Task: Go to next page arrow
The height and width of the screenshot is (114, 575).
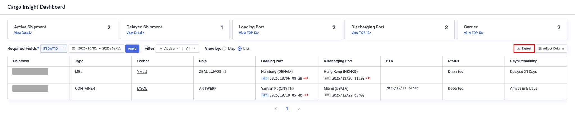Action: pos(298,109)
